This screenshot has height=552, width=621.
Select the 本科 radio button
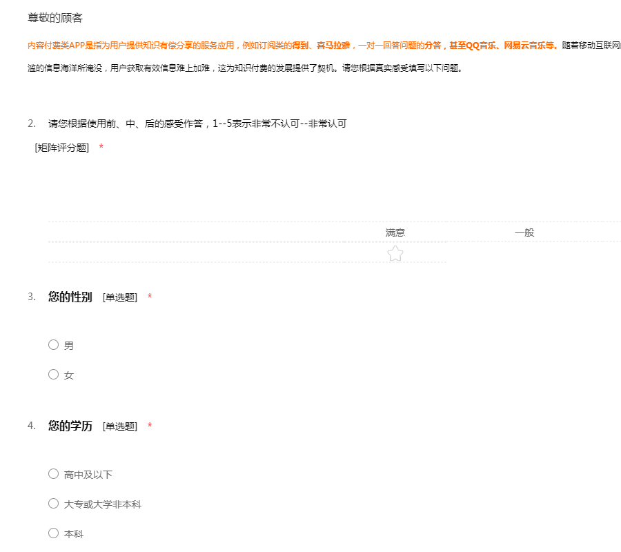[x=54, y=533]
